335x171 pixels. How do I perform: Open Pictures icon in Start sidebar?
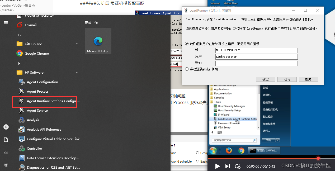[x=6, y=152]
